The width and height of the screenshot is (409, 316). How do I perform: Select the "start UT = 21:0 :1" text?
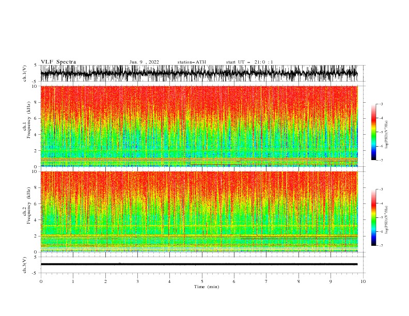click(249, 62)
